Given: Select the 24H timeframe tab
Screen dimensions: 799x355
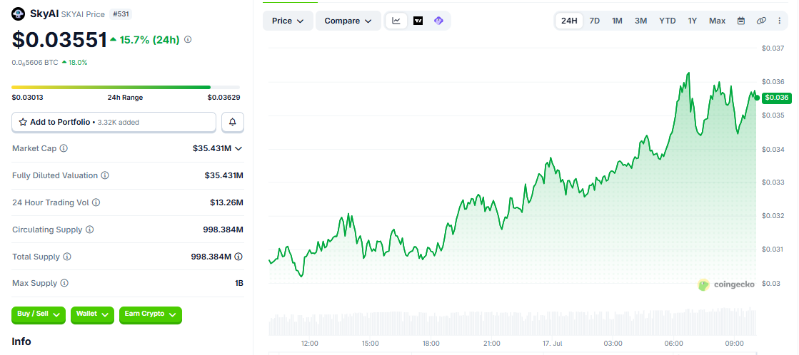Looking at the screenshot, I should point(569,21).
